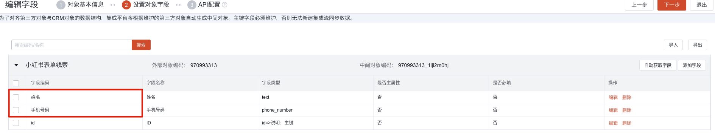The image size is (715, 138).
Task: Check the 姓名 row checkbox
Action: point(16,97)
